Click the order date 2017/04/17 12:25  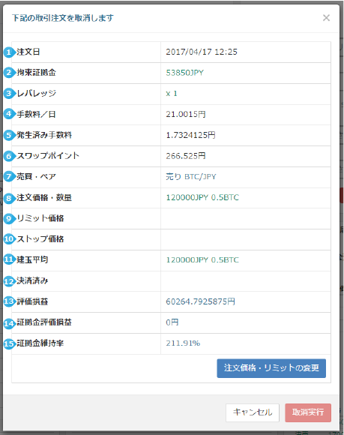pos(202,52)
